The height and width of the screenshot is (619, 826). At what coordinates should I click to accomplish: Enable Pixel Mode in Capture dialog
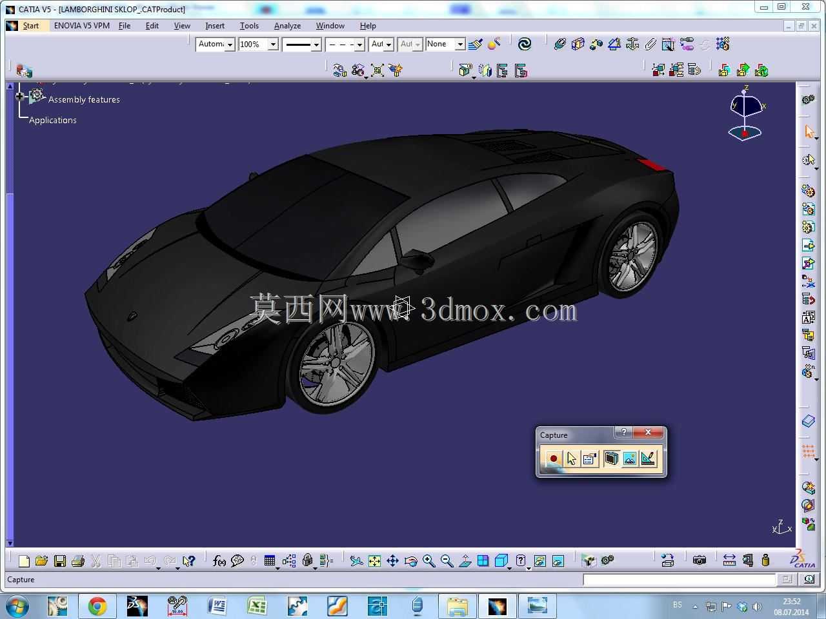(x=629, y=458)
